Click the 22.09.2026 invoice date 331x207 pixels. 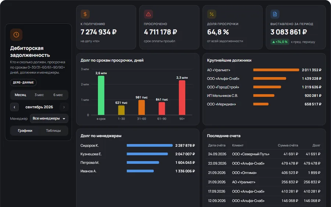tap(217, 163)
